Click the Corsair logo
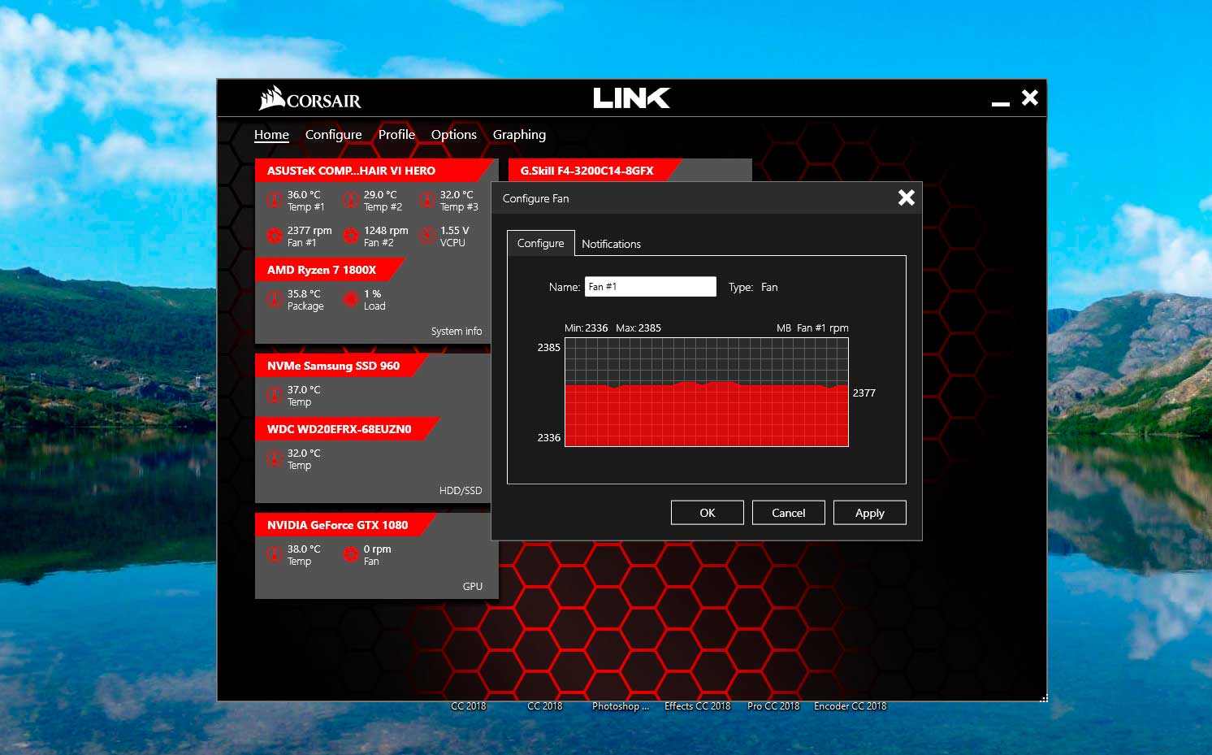The image size is (1212, 755). pos(309,98)
